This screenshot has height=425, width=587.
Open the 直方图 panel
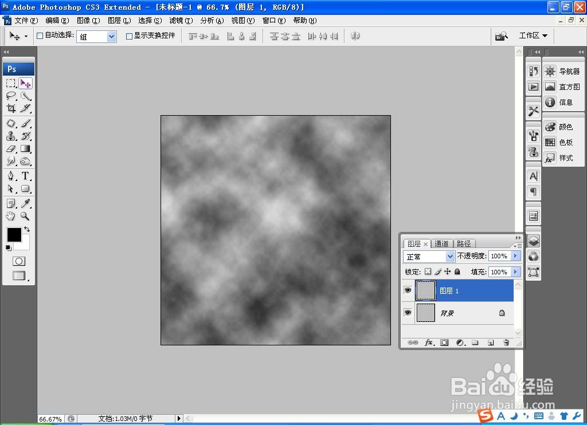click(562, 87)
